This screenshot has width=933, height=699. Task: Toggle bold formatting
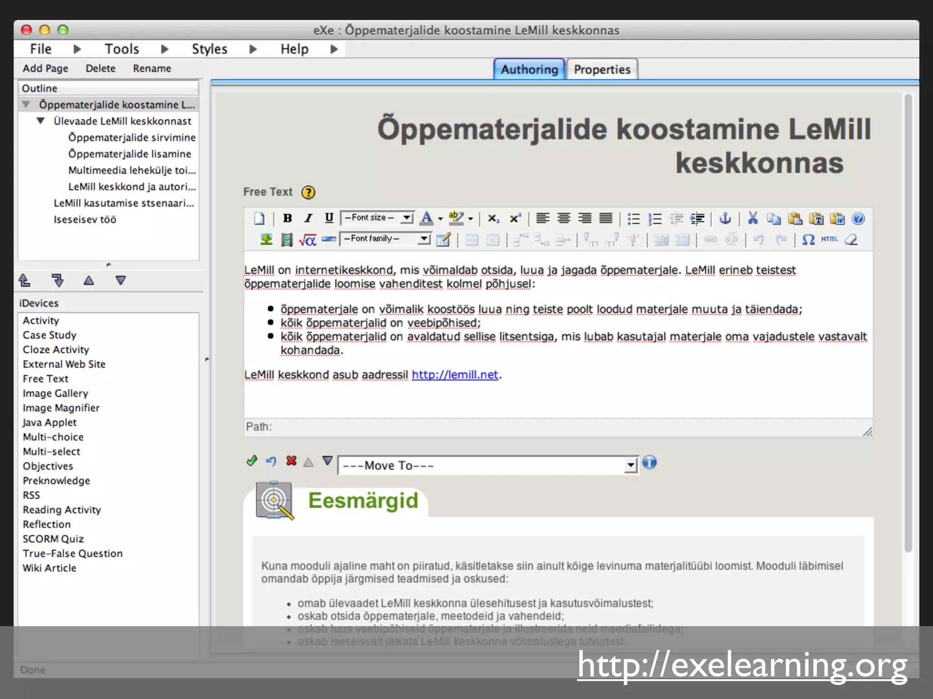tap(287, 218)
